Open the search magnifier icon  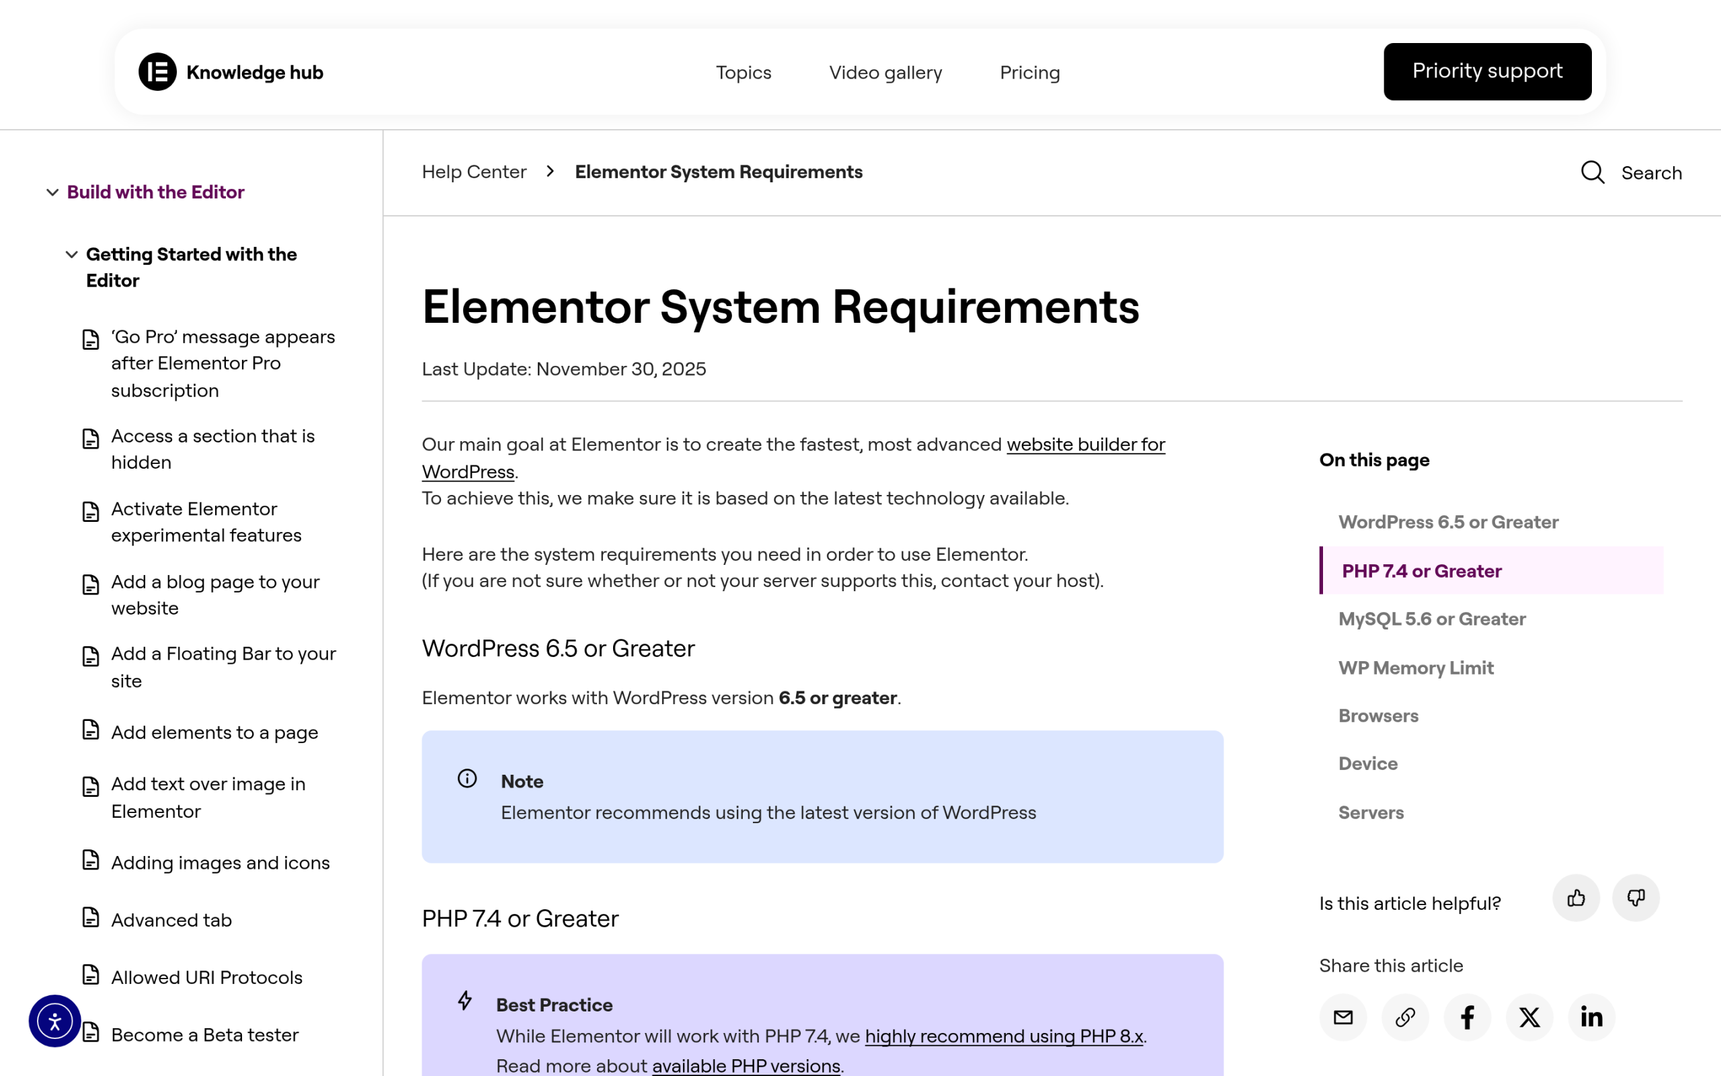click(1593, 172)
